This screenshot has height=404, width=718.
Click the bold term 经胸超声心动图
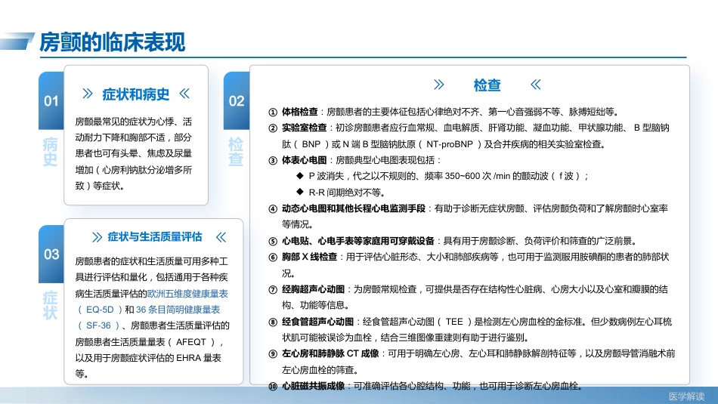[313, 289]
